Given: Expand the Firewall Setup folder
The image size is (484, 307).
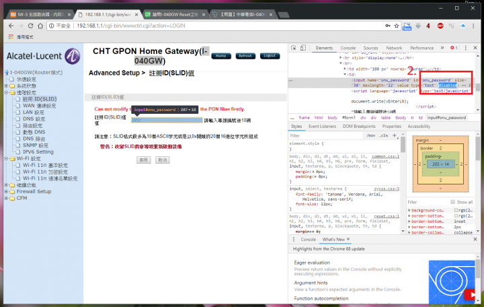Looking at the screenshot, I should pos(6,192).
